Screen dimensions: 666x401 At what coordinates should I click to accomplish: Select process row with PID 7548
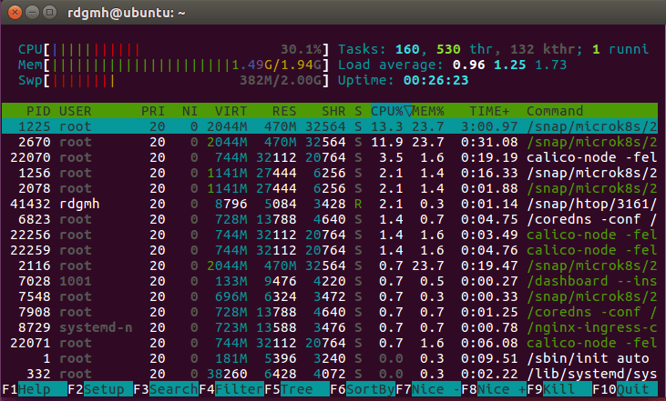click(x=330, y=296)
